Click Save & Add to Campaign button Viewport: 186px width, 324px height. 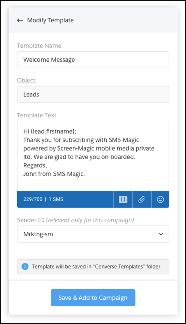93,298
